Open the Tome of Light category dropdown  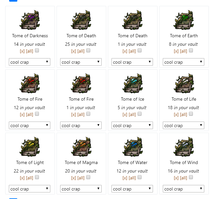tap(29, 189)
